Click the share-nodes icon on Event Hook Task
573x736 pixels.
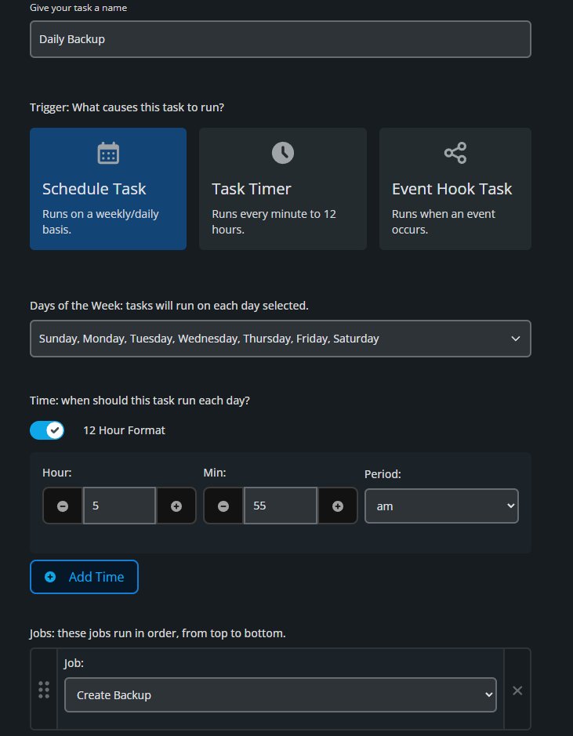[455, 153]
